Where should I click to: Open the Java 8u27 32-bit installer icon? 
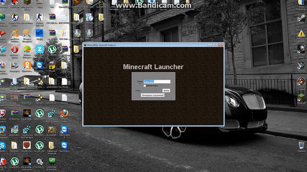click(x=52, y=114)
